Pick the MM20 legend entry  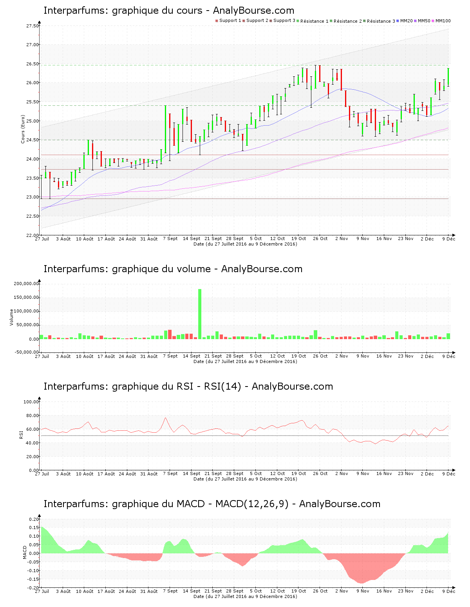(x=405, y=20)
